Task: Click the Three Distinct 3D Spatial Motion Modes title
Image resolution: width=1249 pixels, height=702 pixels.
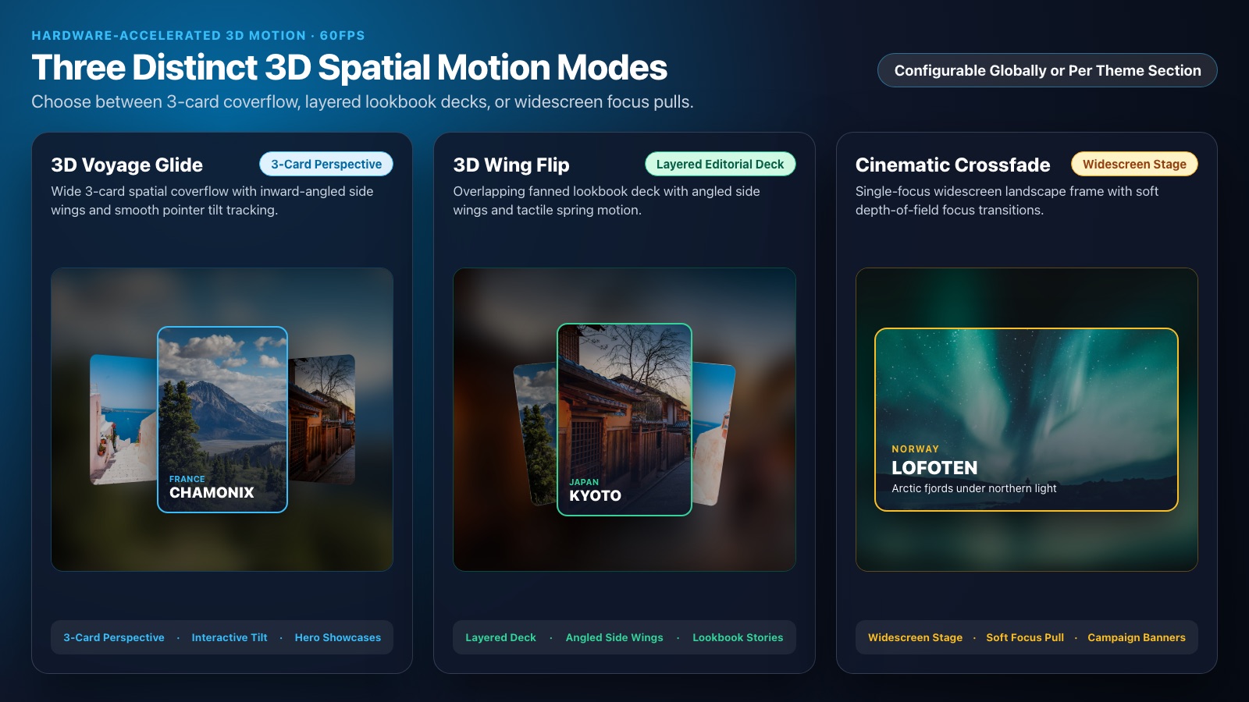Action: tap(349, 67)
